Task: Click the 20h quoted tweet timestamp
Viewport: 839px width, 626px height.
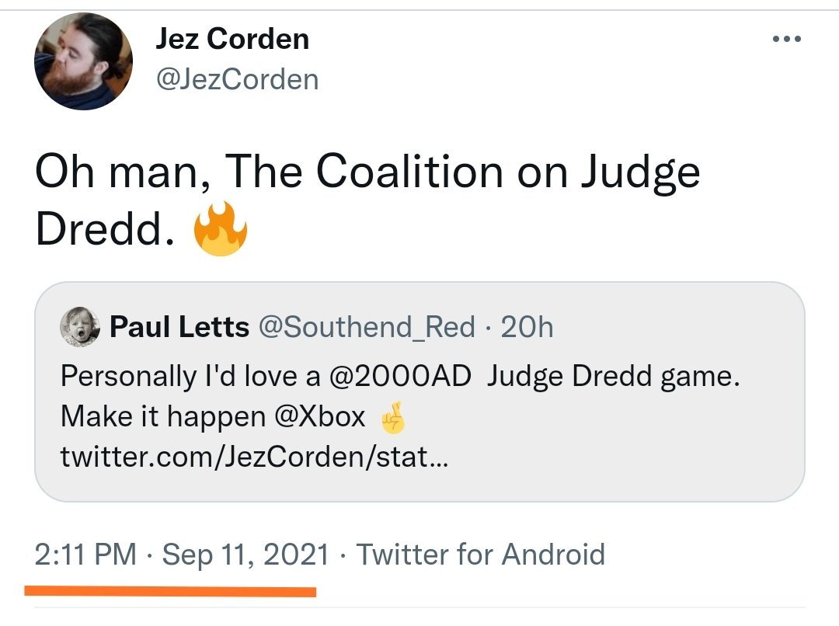Action: tap(527, 327)
